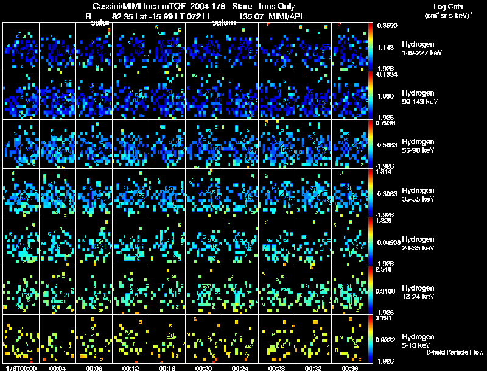Click the B-field Particle Flow caption

(x=455, y=352)
